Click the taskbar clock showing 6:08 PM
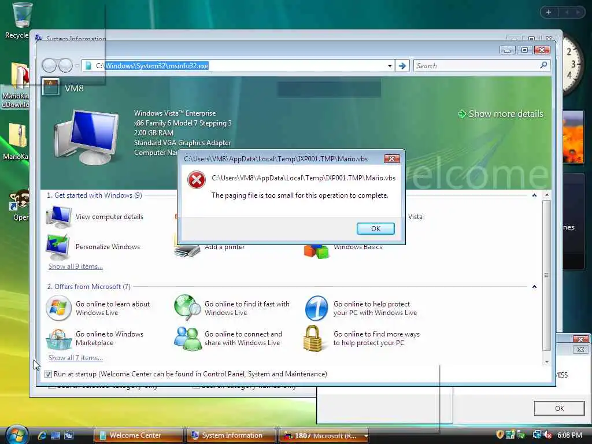The width and height of the screenshot is (592, 444). click(569, 435)
